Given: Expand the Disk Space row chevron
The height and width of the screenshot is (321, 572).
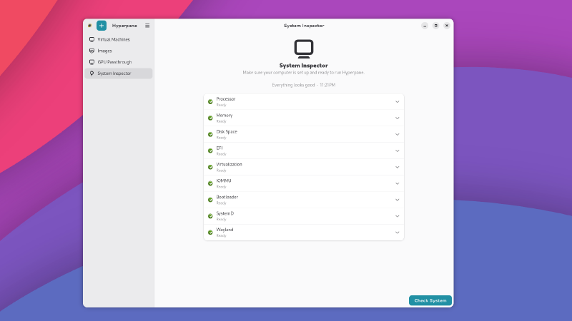Looking at the screenshot, I should 398,134.
